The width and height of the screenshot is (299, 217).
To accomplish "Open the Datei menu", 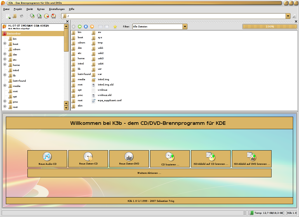I will tap(6, 9).
